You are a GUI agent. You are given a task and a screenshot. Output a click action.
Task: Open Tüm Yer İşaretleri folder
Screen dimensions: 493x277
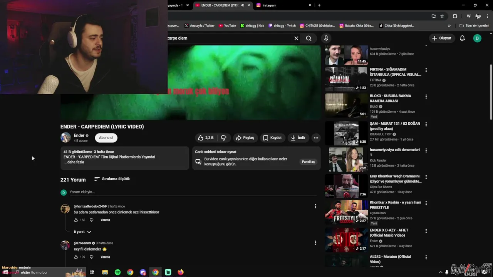coord(475,26)
